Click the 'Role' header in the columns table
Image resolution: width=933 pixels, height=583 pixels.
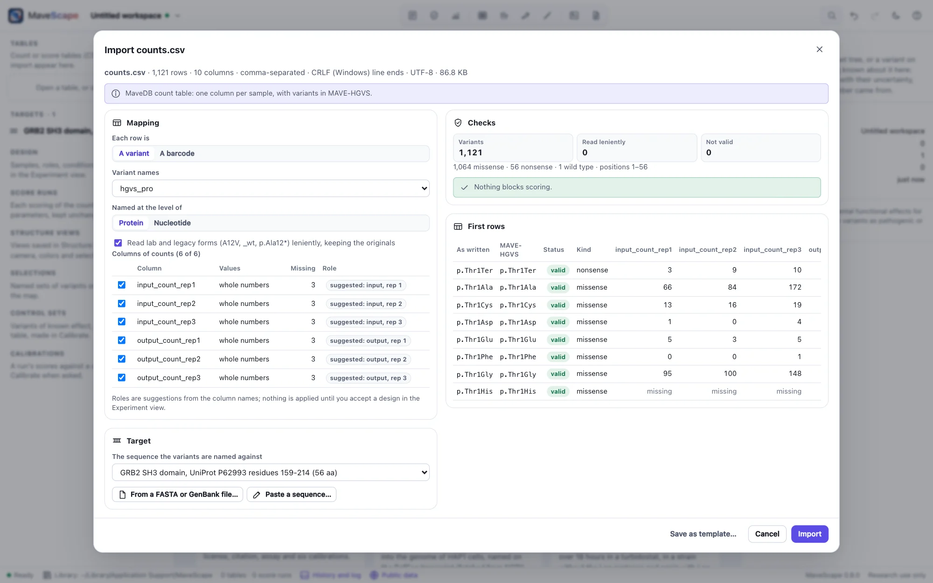(329, 268)
